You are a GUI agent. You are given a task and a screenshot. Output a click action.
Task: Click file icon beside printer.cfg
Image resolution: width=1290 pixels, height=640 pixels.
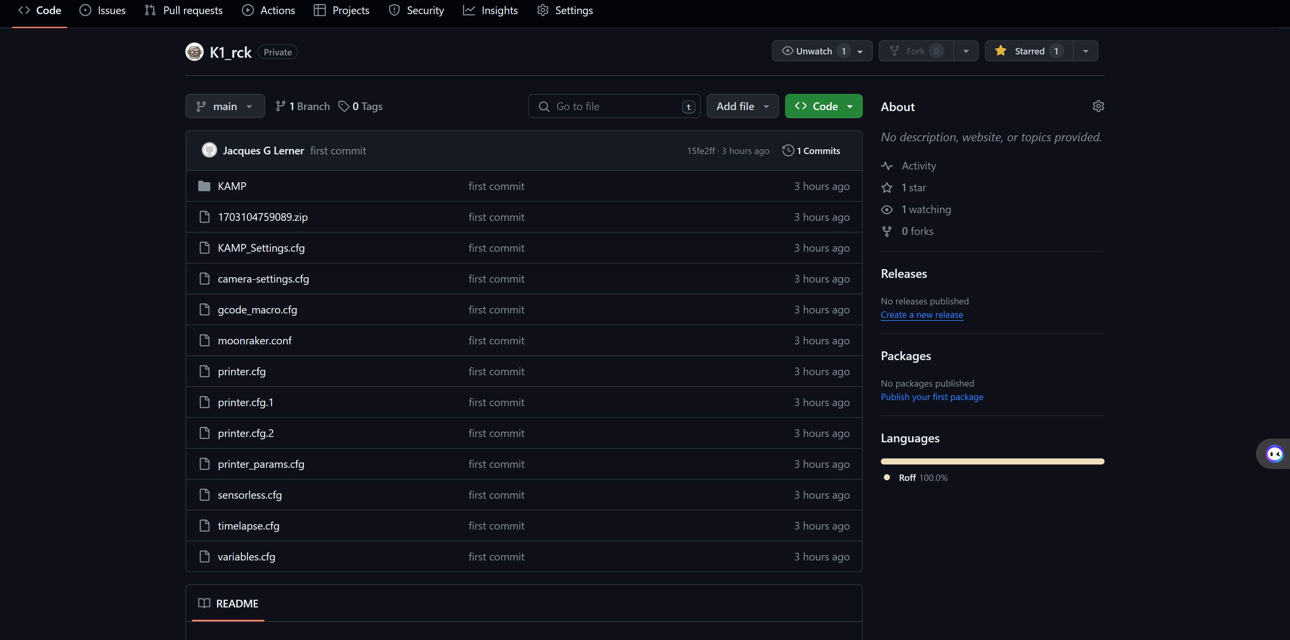click(x=204, y=371)
